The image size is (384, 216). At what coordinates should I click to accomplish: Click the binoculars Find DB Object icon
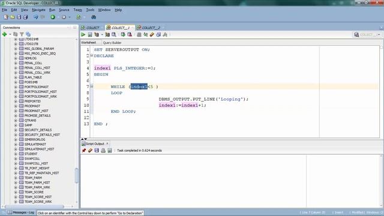coord(94,17)
